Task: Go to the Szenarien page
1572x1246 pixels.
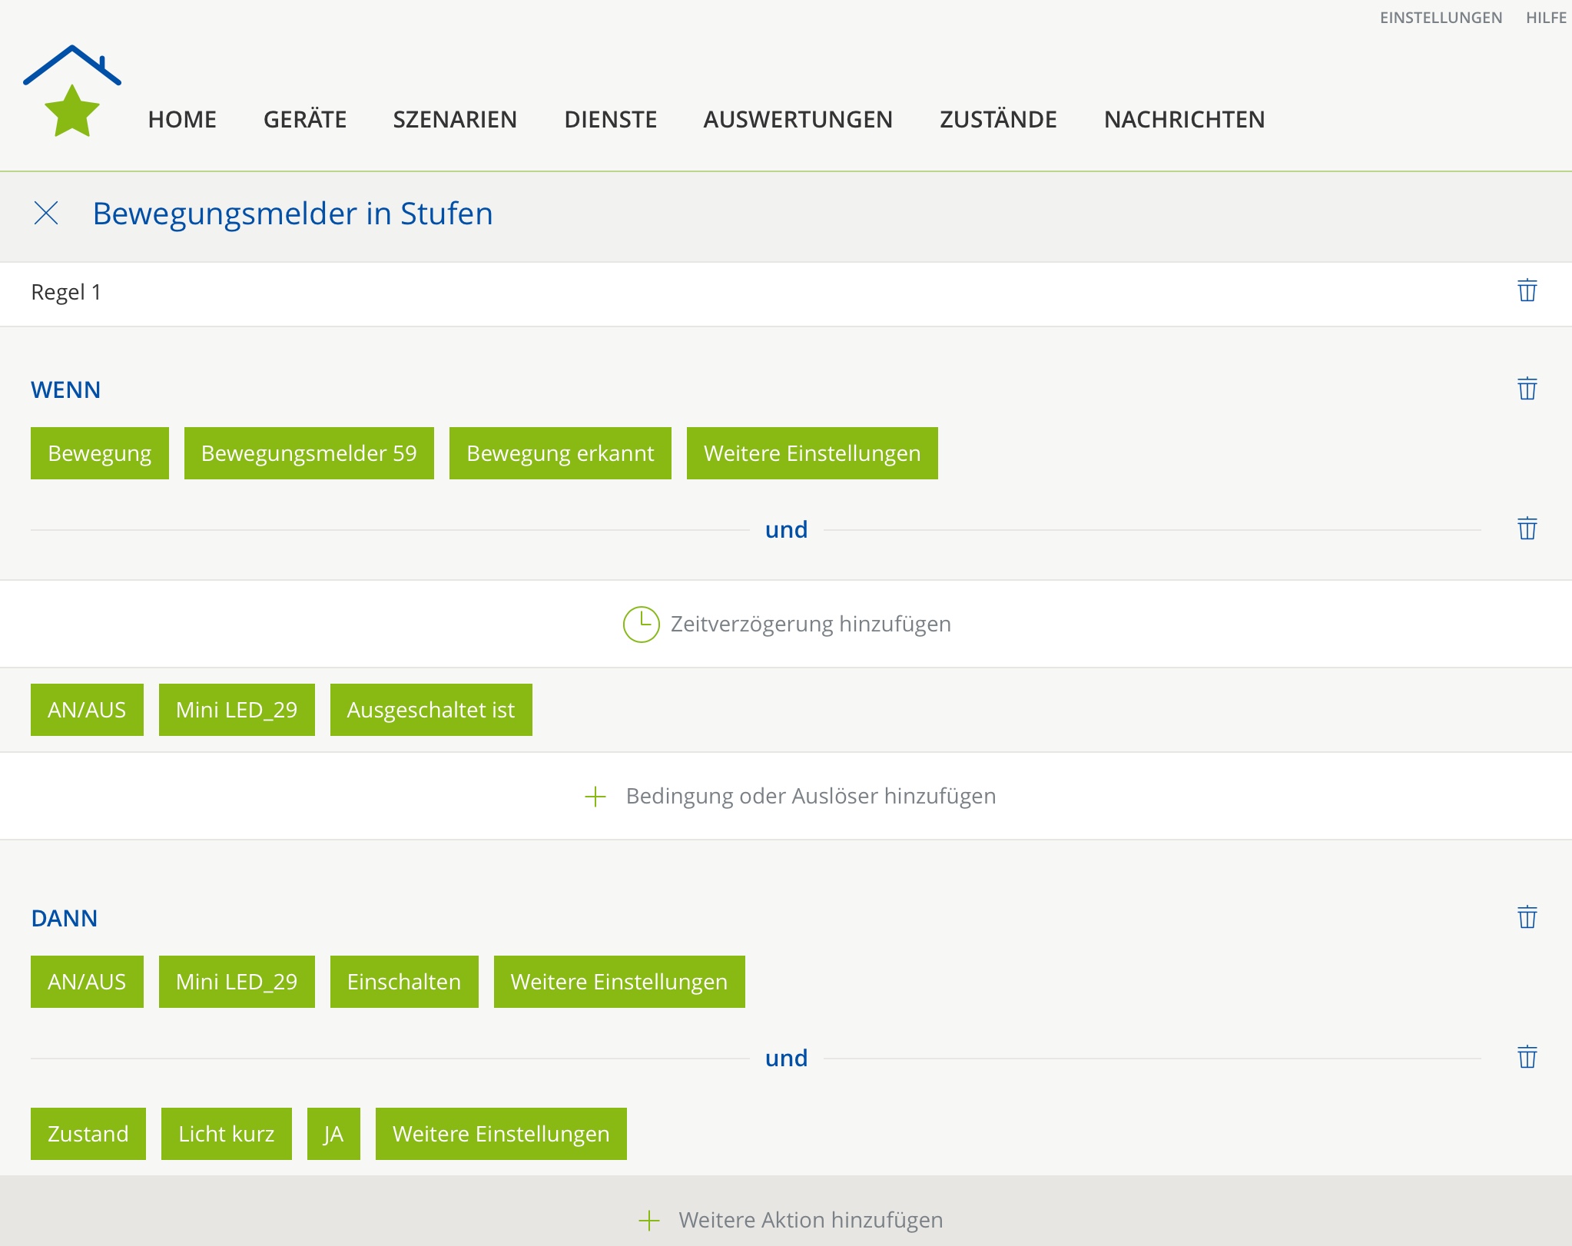Action: (455, 120)
